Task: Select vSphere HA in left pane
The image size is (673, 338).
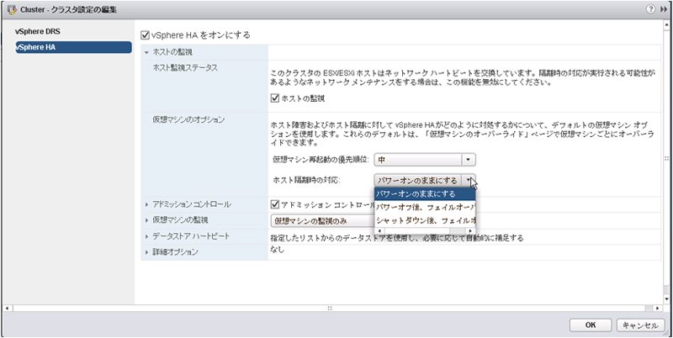Action: point(72,47)
